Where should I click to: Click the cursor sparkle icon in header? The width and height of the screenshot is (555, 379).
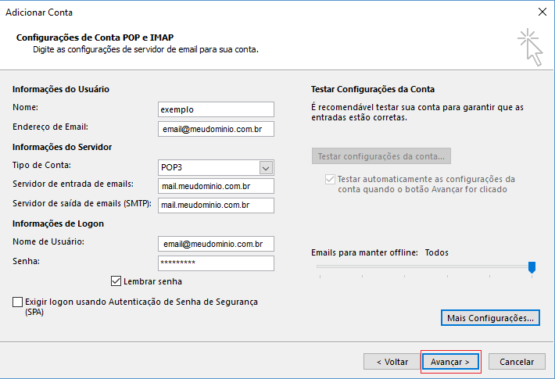click(x=529, y=47)
